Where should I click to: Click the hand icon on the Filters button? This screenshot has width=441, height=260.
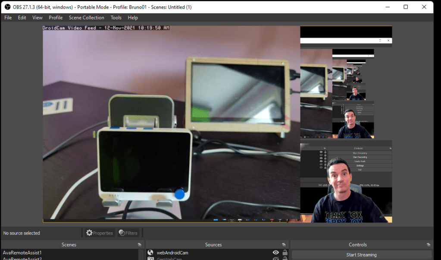click(121, 233)
